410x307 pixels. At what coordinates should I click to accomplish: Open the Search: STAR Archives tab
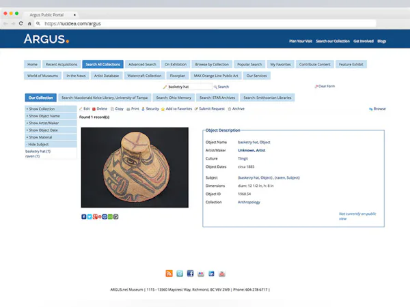click(x=217, y=98)
